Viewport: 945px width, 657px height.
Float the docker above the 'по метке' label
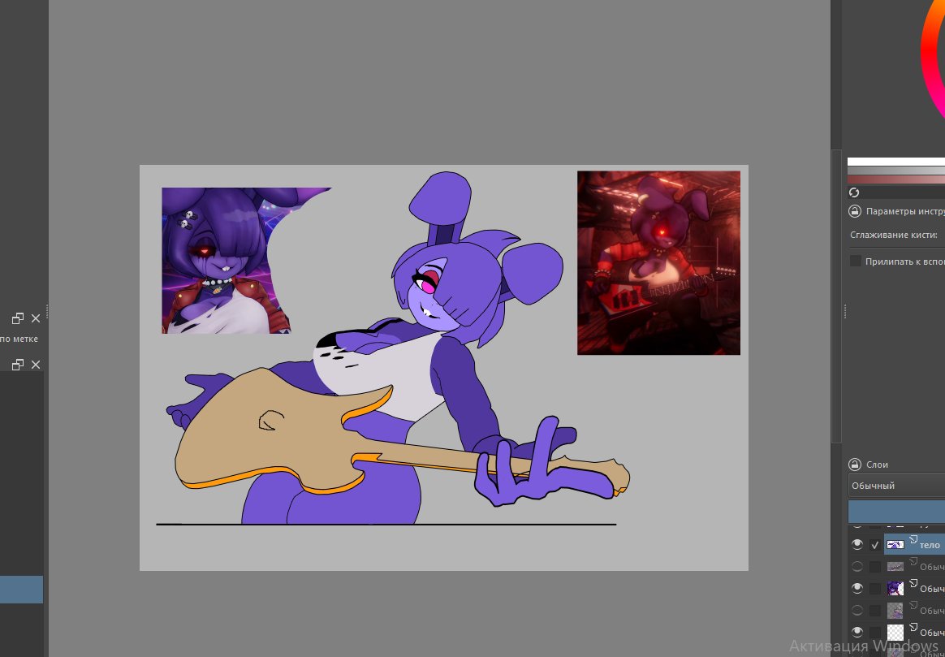click(x=18, y=318)
